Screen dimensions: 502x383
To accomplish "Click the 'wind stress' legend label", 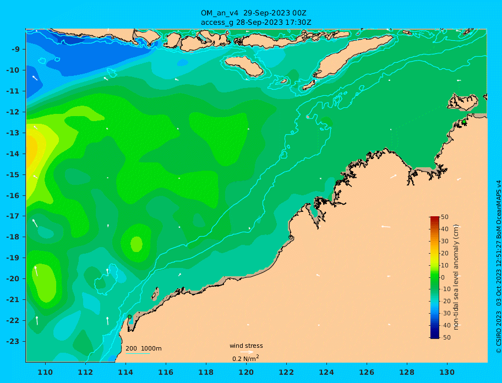I will coord(246,346).
